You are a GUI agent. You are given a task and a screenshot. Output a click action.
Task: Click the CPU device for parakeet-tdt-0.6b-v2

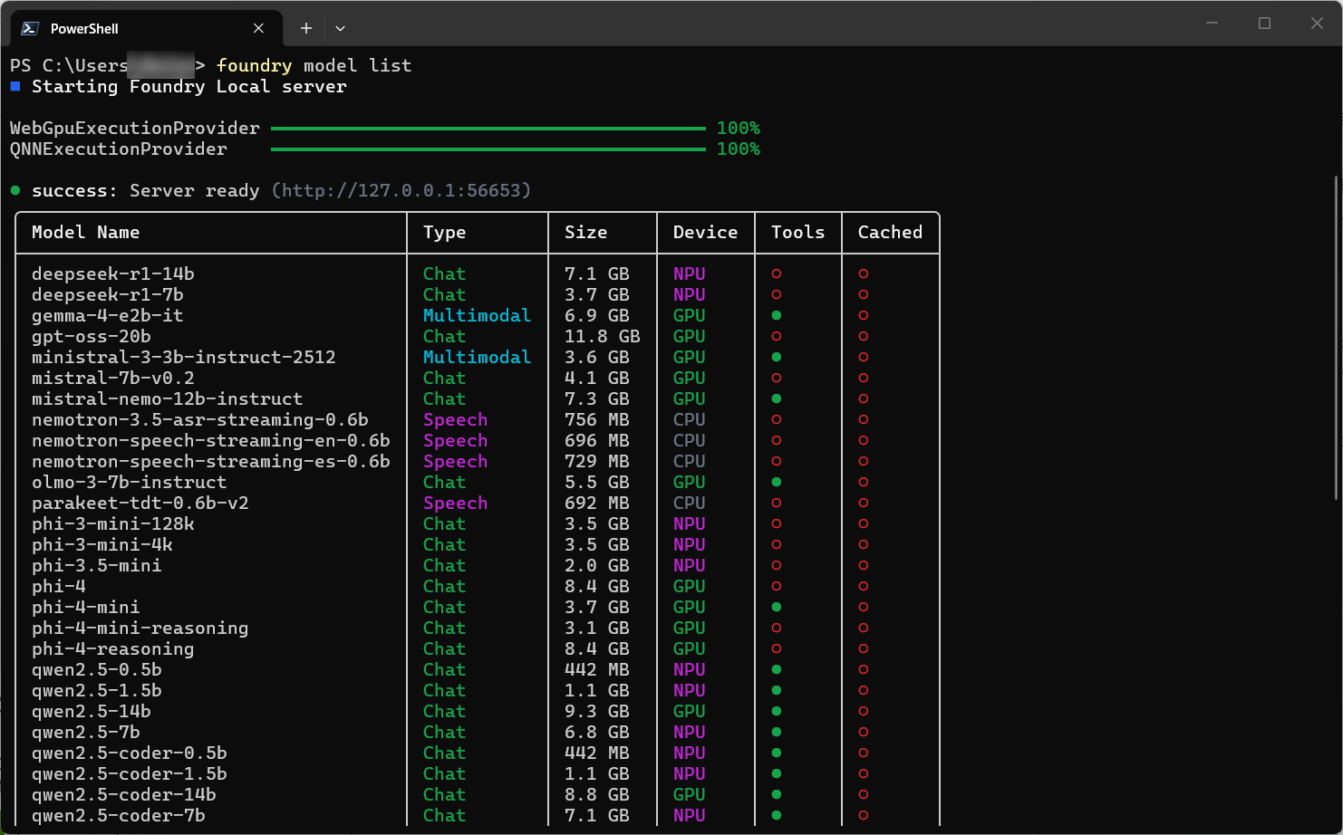(689, 503)
